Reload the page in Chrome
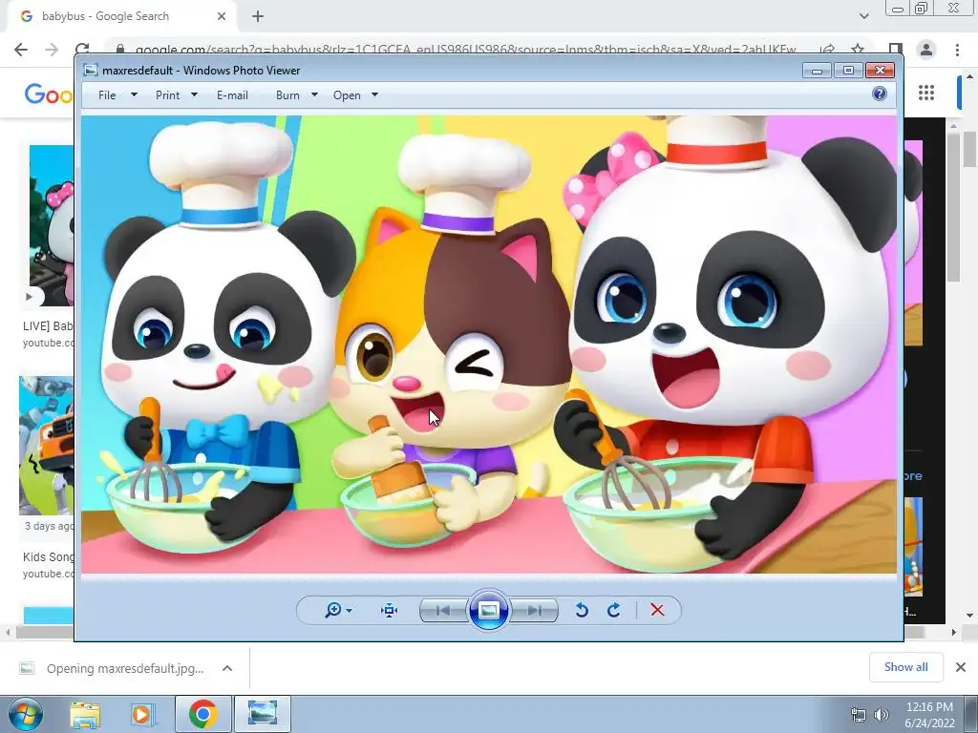This screenshot has height=733, width=978. click(82, 50)
